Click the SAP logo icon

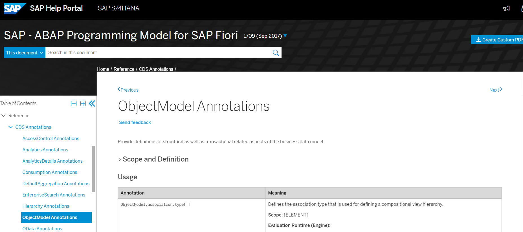(x=15, y=8)
